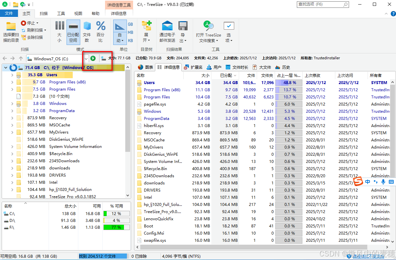Select the C:\ drive row

[67, 214]
